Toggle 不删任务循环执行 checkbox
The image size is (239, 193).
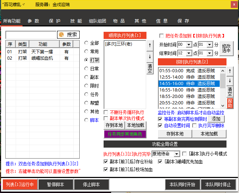(106, 112)
